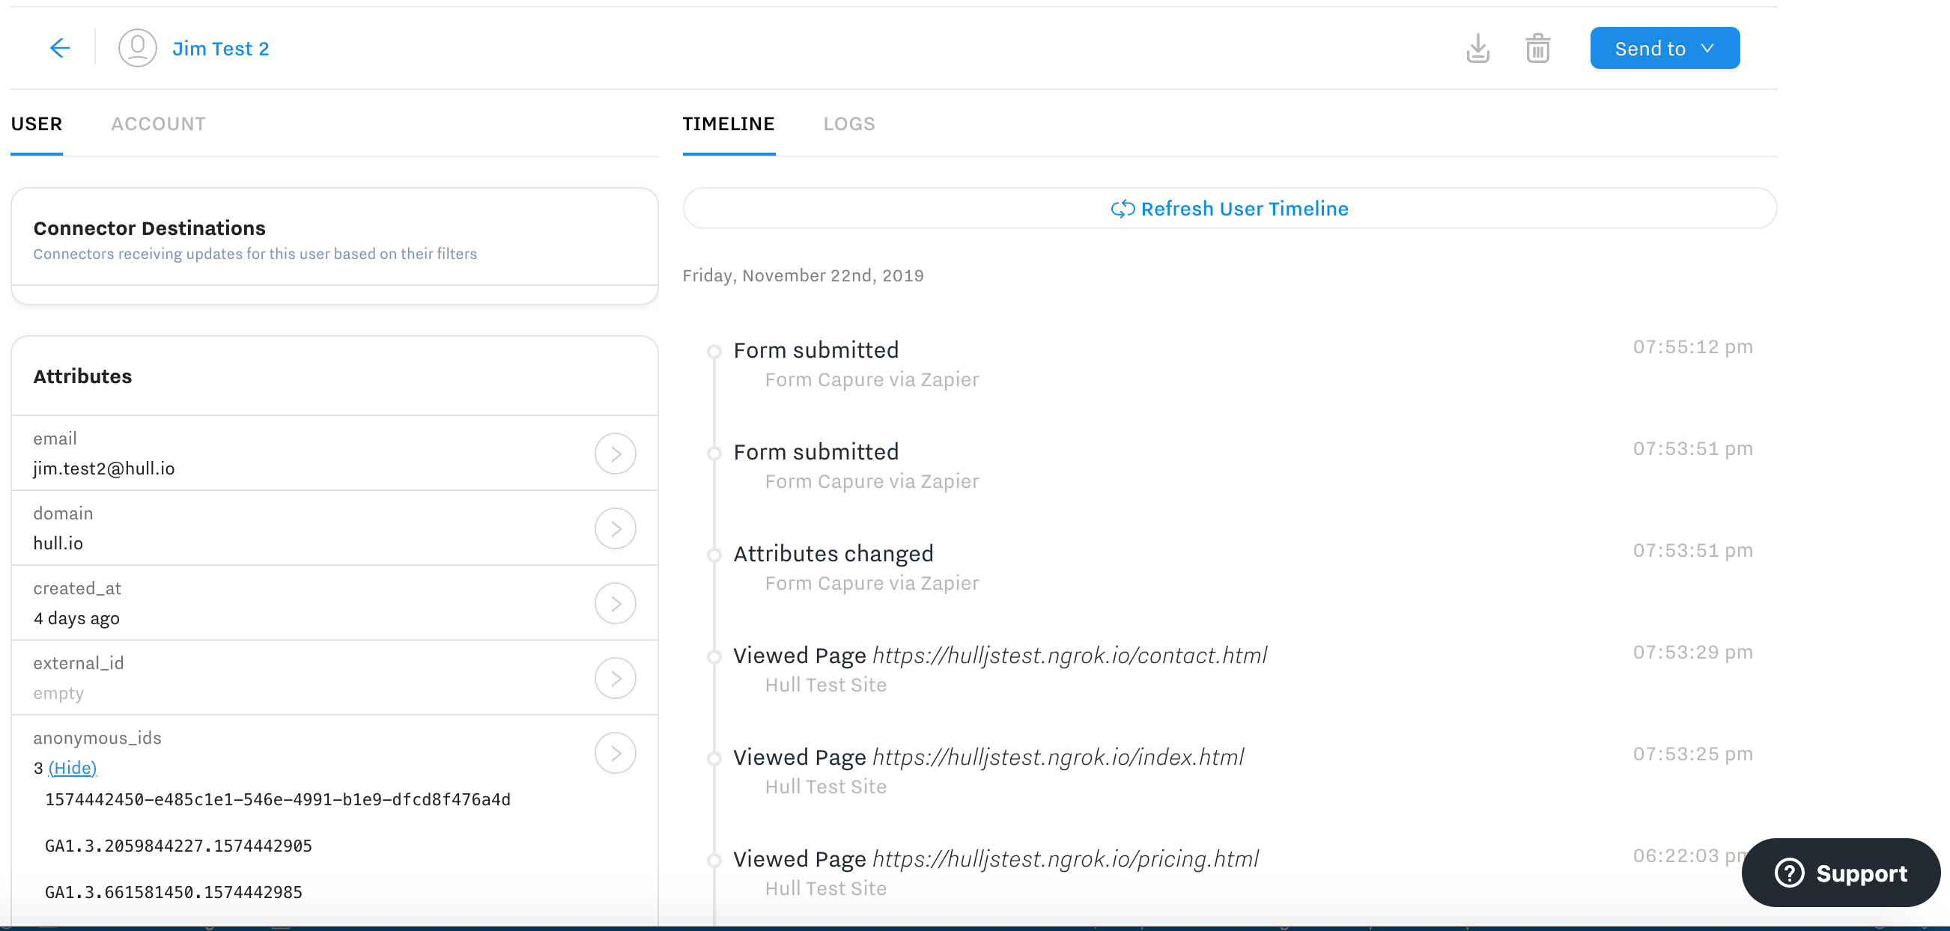
Task: Click Refresh User Timeline button
Action: (x=1229, y=207)
